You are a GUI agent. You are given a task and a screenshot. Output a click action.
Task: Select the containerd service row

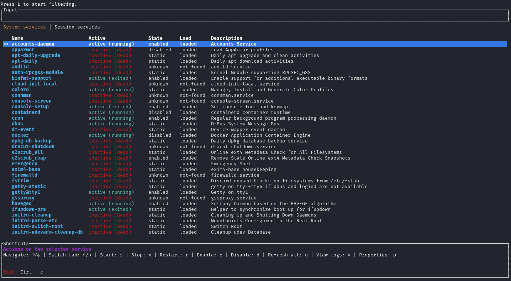point(26,112)
